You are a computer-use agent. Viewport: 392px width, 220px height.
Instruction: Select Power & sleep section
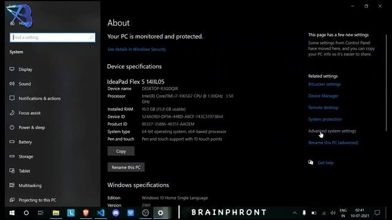pos(31,127)
